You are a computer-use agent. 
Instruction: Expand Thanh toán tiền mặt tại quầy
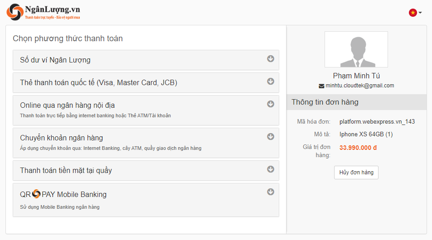[146, 171]
